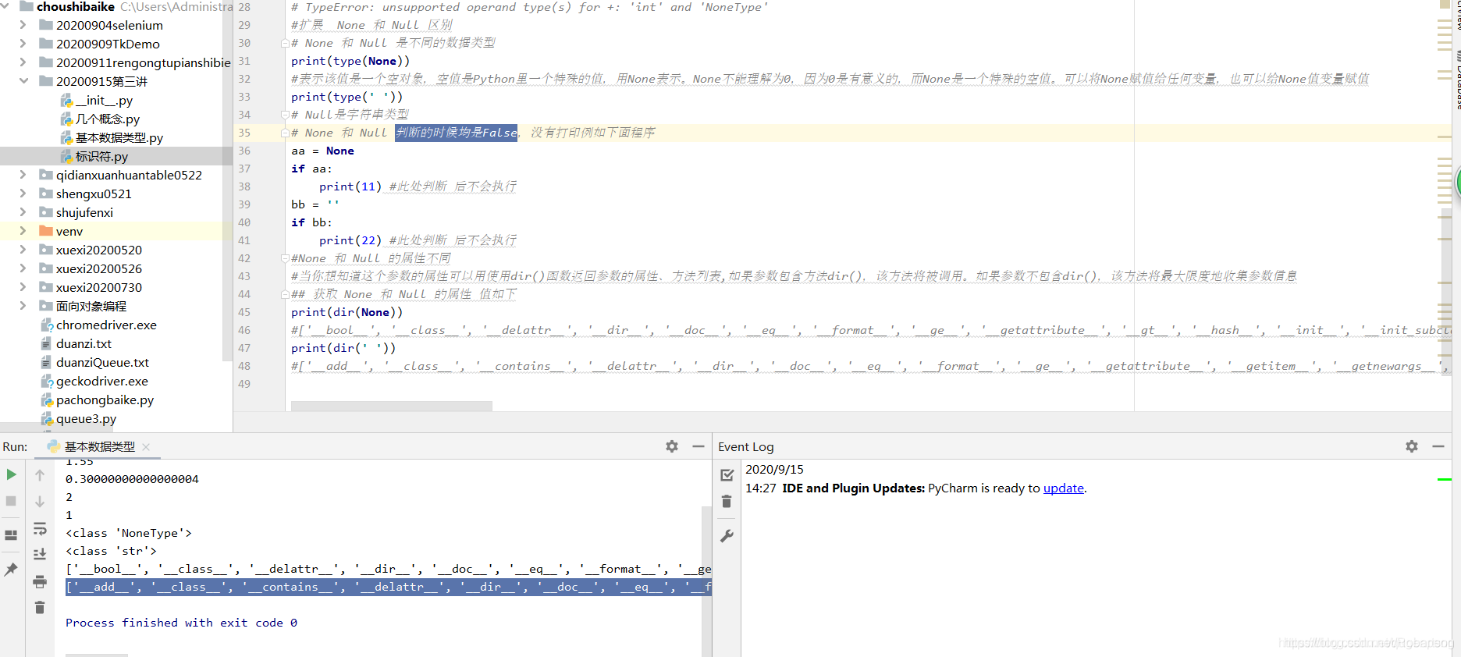Viewport: 1461px width, 657px height.
Task: Rerun the script with the green Run icon
Action: pos(11,474)
